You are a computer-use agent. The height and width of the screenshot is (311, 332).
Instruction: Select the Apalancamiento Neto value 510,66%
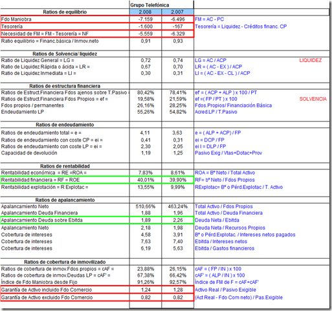146,206
